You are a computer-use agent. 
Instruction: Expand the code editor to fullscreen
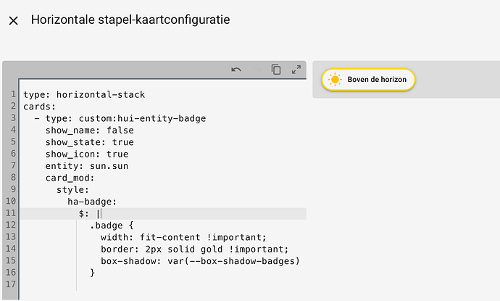(296, 70)
